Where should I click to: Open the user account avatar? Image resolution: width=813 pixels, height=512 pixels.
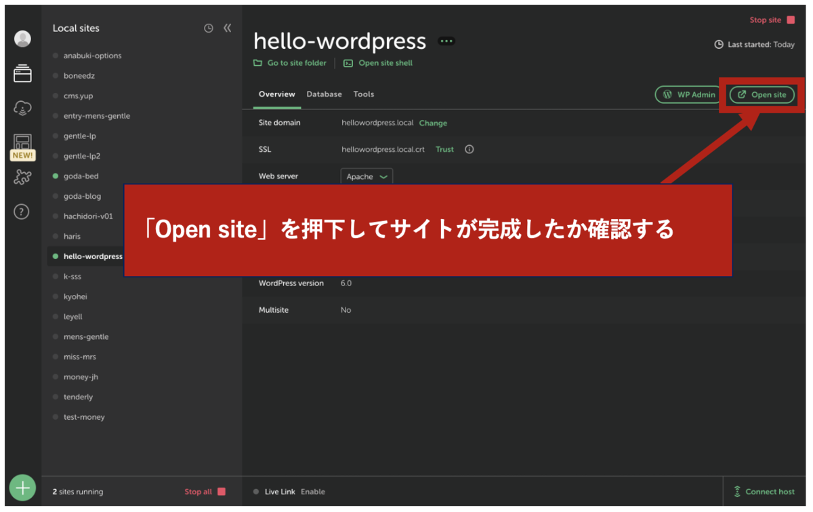[x=22, y=39]
